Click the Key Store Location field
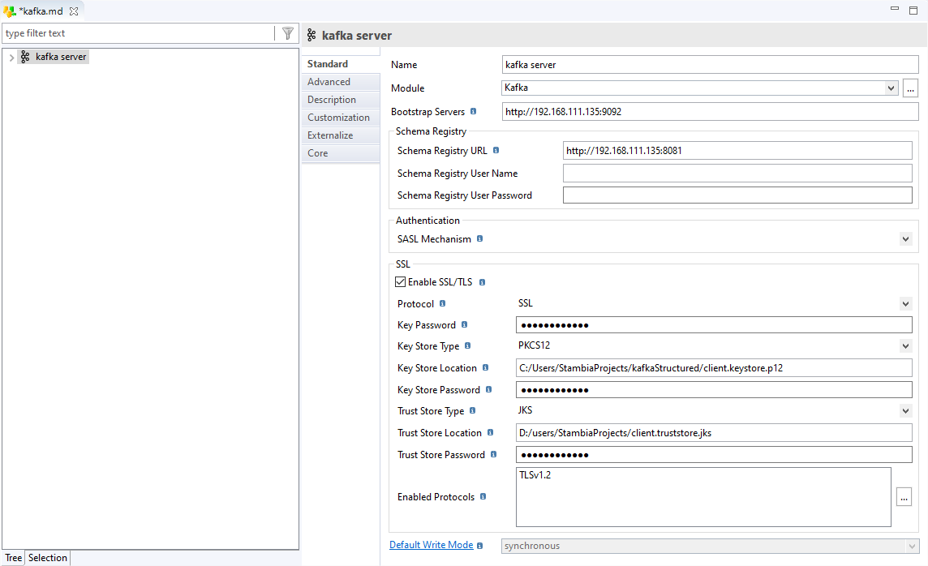Image resolution: width=928 pixels, height=566 pixels. [x=714, y=368]
